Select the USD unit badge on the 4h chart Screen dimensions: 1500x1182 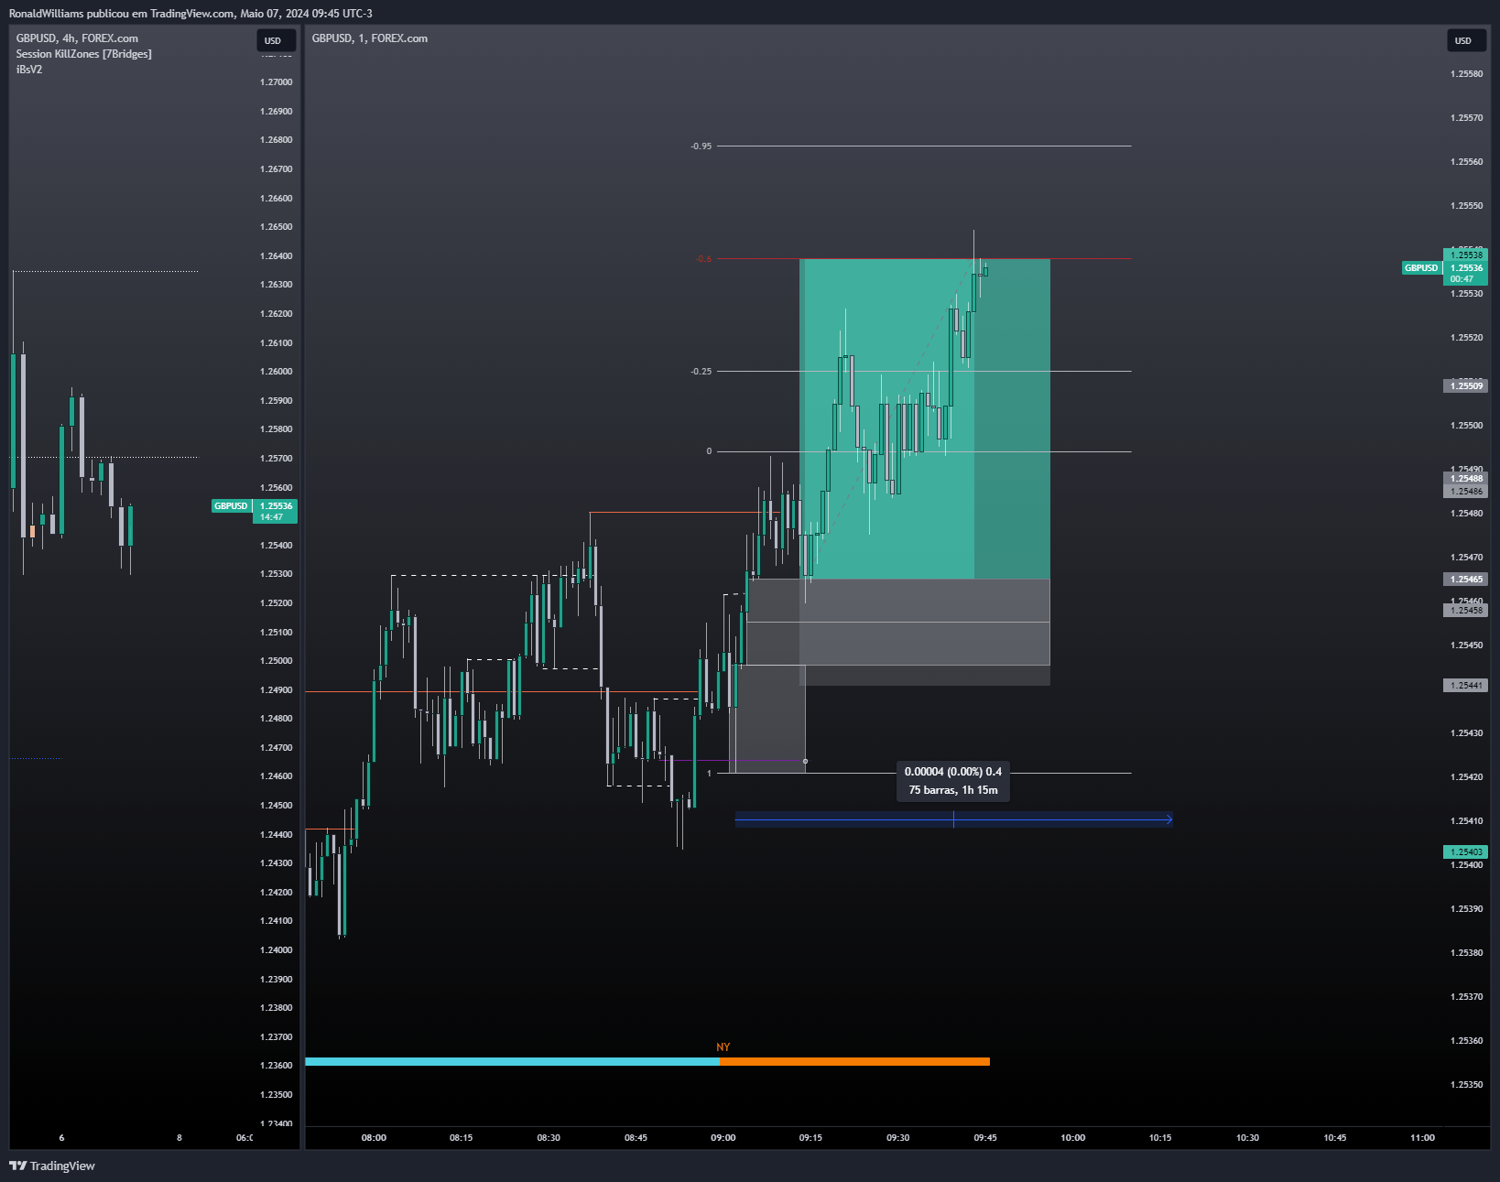pos(273,38)
